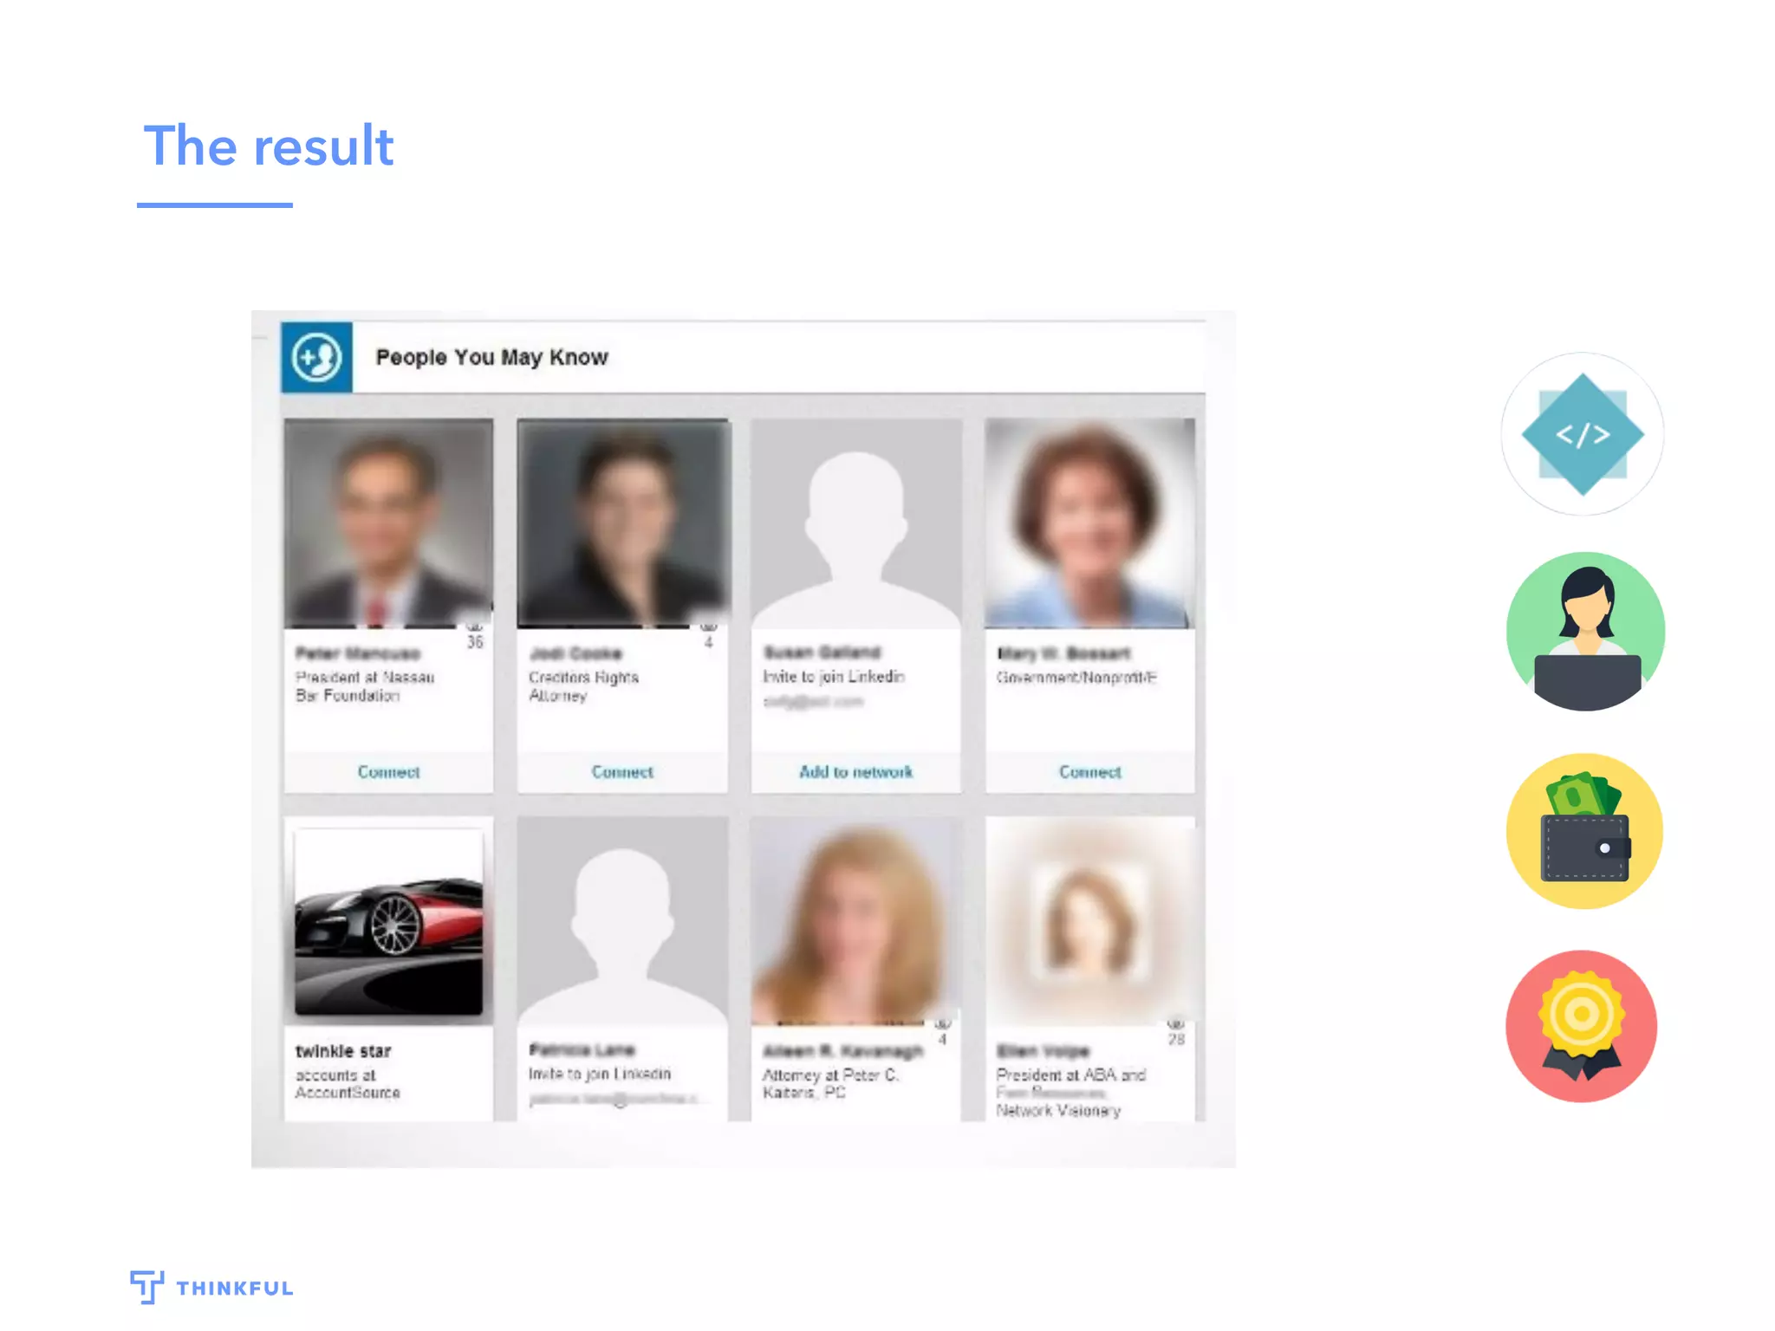Click the teal code brackets diamond icon
The image size is (1775, 1331).
pyautogui.click(x=1582, y=434)
